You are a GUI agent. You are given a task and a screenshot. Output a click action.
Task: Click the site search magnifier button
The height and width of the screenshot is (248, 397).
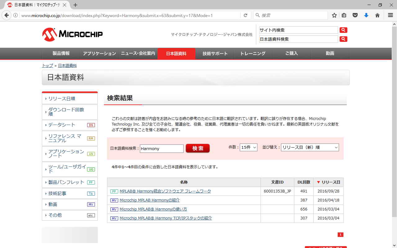343,30
